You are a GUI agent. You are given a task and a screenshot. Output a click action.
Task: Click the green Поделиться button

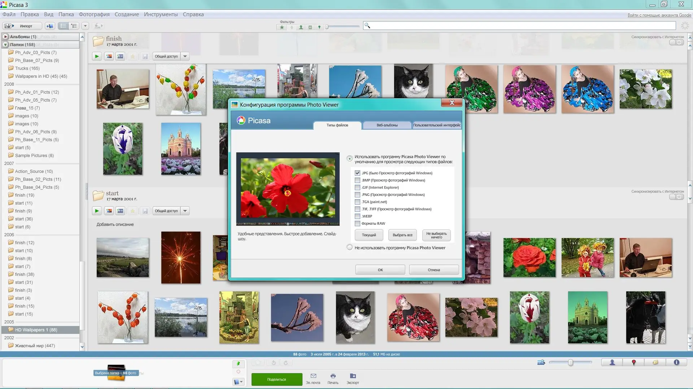[x=276, y=379]
